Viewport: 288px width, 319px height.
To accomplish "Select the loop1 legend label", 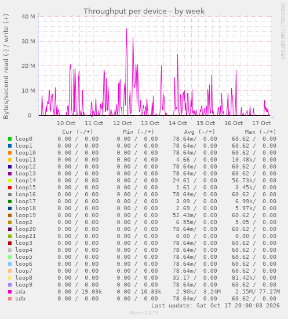I will (24, 146).
